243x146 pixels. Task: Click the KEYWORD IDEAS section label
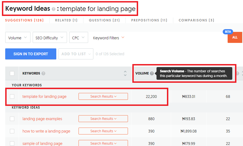[x=26, y=108]
